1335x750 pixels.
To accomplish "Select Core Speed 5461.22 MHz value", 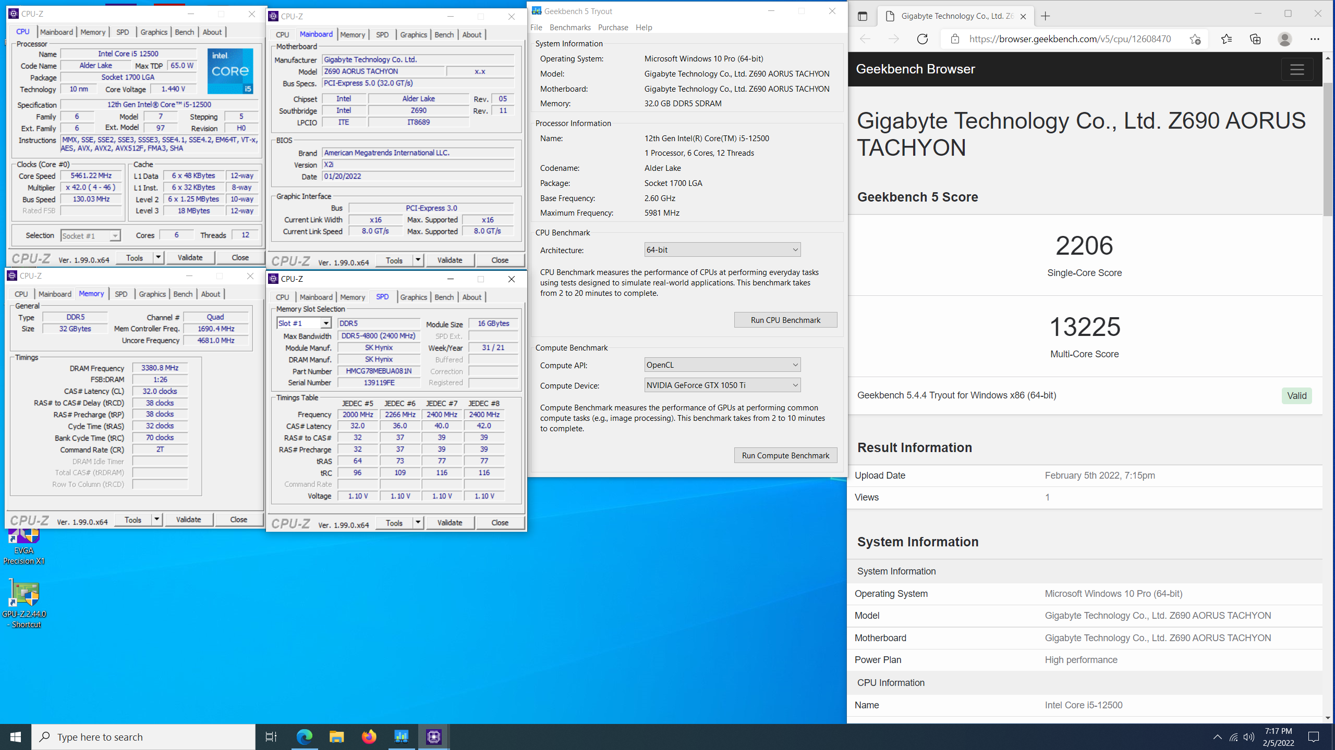I will coord(91,176).
